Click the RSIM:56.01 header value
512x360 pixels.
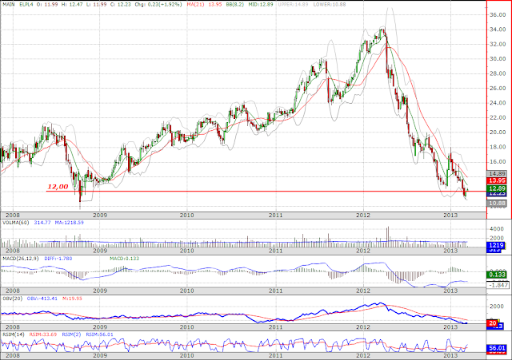click(99, 334)
